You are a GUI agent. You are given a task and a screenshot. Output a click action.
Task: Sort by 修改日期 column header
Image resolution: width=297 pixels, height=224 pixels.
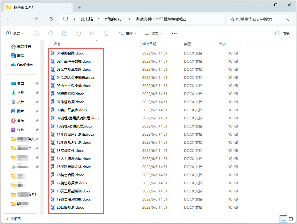click(149, 44)
